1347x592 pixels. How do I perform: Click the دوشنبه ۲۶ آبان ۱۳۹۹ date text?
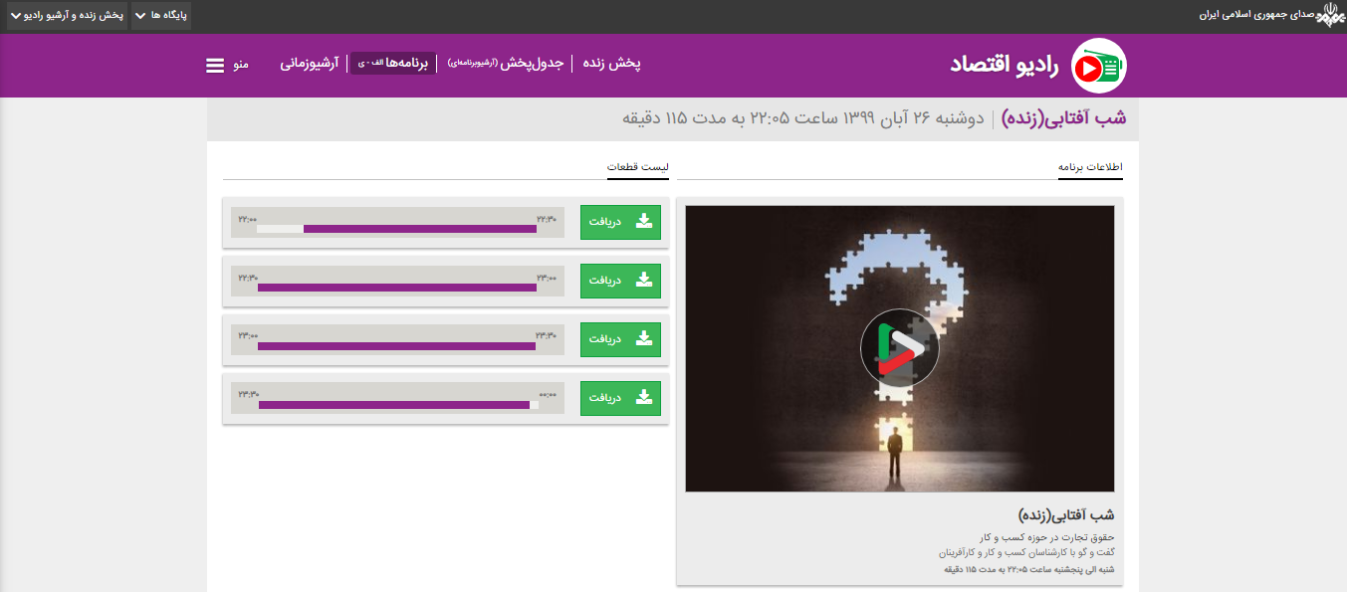click(x=803, y=118)
